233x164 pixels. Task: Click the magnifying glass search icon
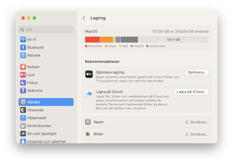(x=22, y=30)
